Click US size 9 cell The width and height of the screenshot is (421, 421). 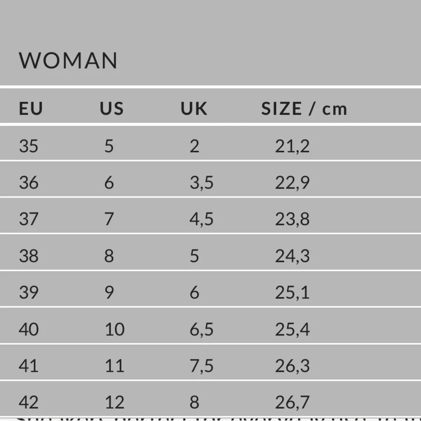109,292
